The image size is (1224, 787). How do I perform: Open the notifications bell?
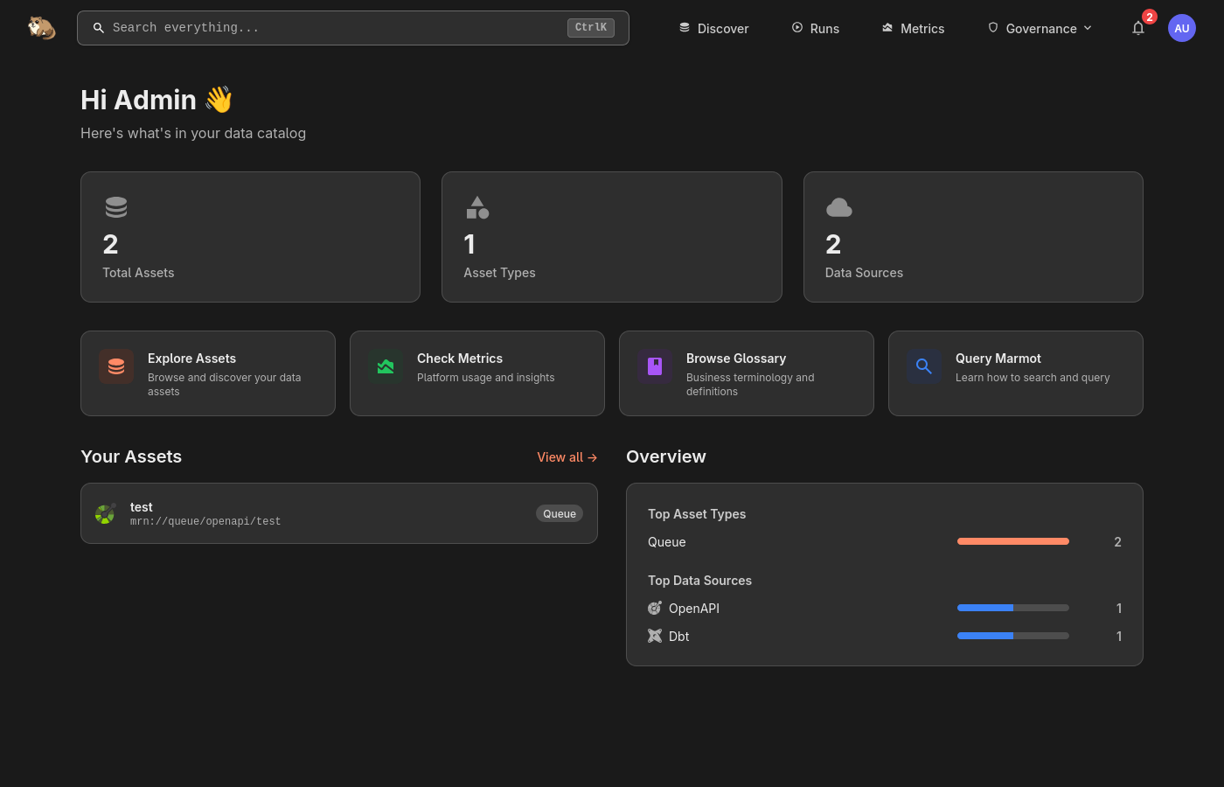tap(1138, 28)
